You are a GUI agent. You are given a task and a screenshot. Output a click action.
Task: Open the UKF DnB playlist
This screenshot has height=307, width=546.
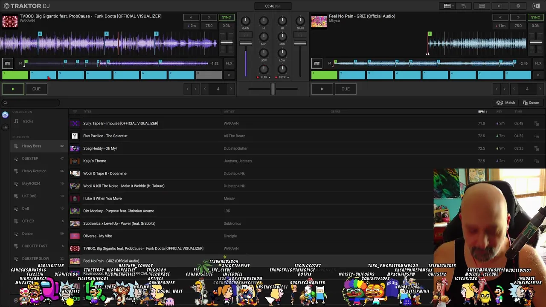(x=40, y=196)
